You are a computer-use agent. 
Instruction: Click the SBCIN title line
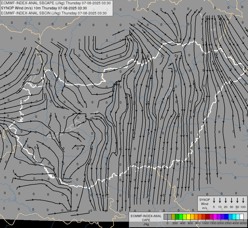click(54, 13)
